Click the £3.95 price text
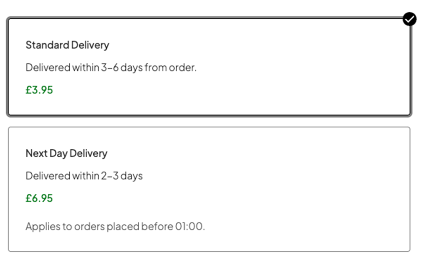The image size is (426, 256). 39,90
